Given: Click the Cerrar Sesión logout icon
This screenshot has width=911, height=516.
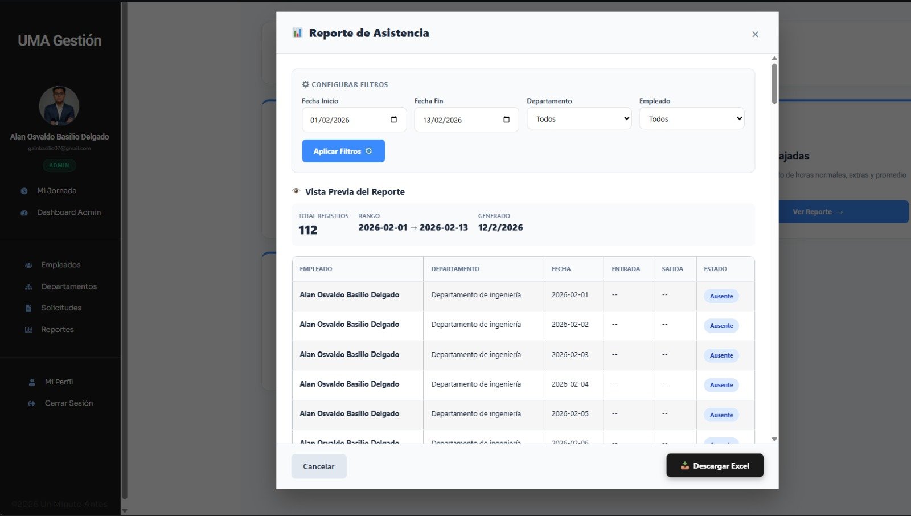Looking at the screenshot, I should (x=32, y=403).
